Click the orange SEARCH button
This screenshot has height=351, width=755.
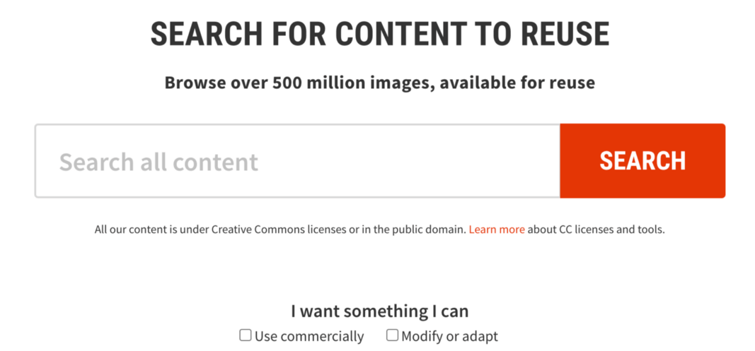coord(642,160)
